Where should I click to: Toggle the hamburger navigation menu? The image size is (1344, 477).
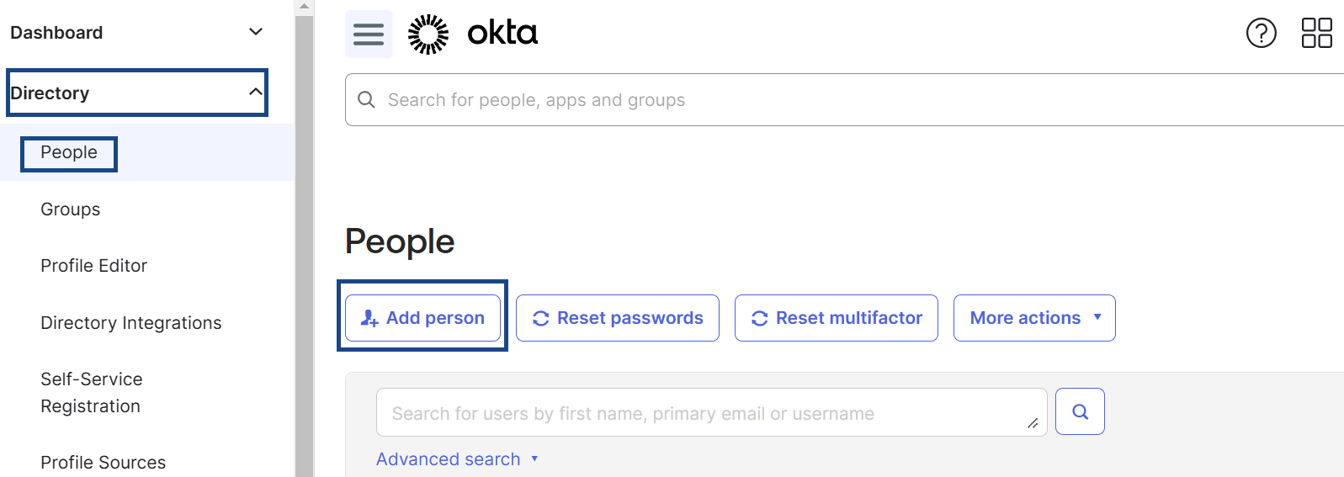click(x=369, y=34)
